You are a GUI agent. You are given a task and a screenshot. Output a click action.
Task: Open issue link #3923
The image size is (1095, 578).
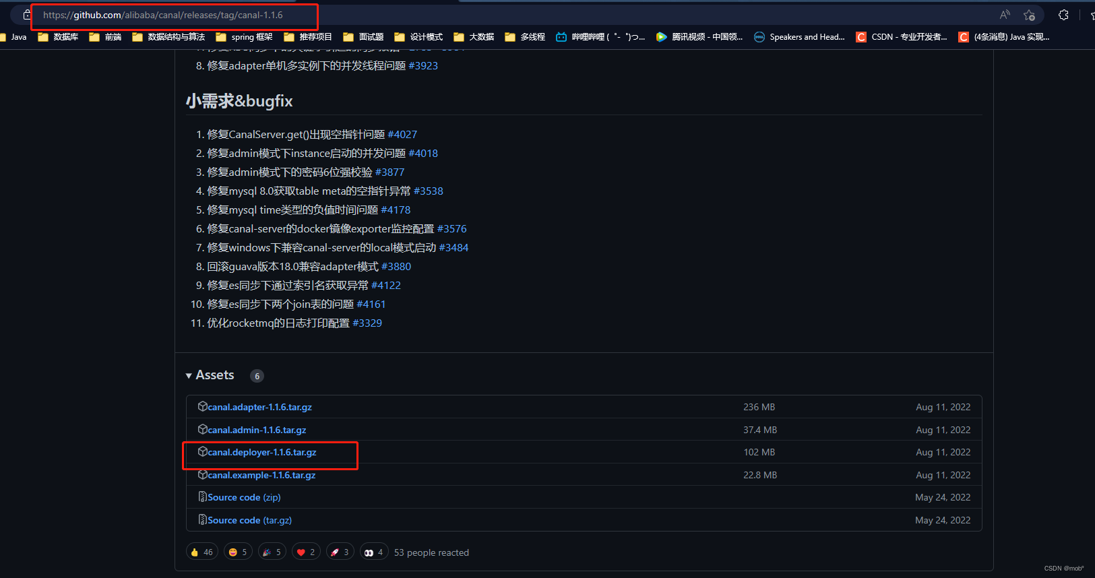click(423, 65)
